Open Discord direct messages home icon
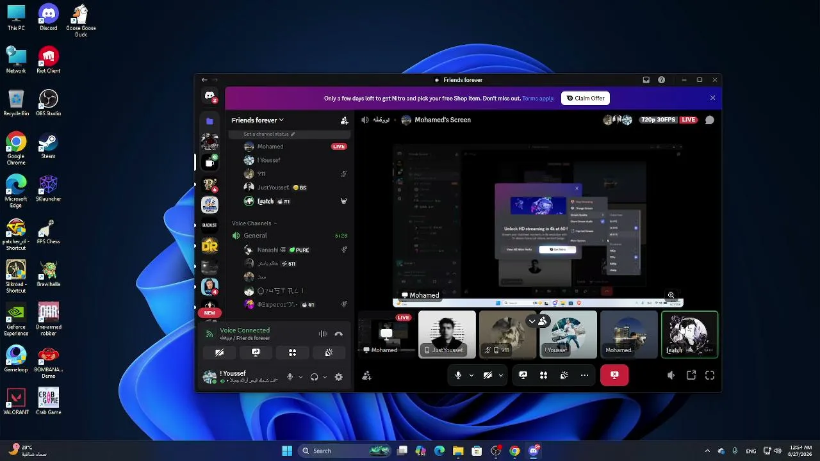Screen dimensions: 820x461 (x=209, y=96)
